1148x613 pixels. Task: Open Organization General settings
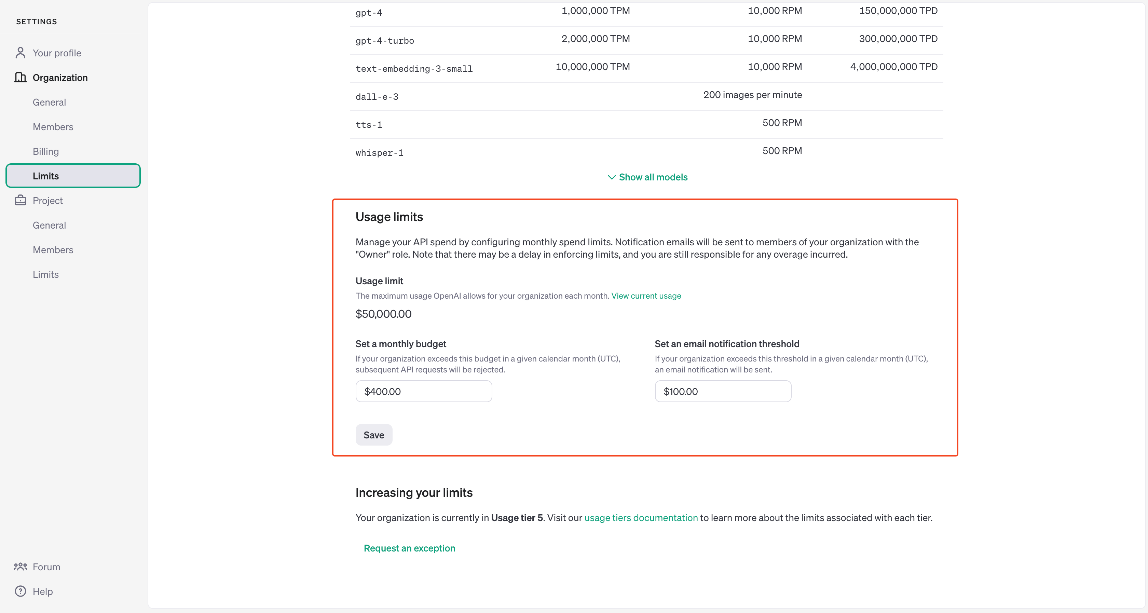click(49, 102)
